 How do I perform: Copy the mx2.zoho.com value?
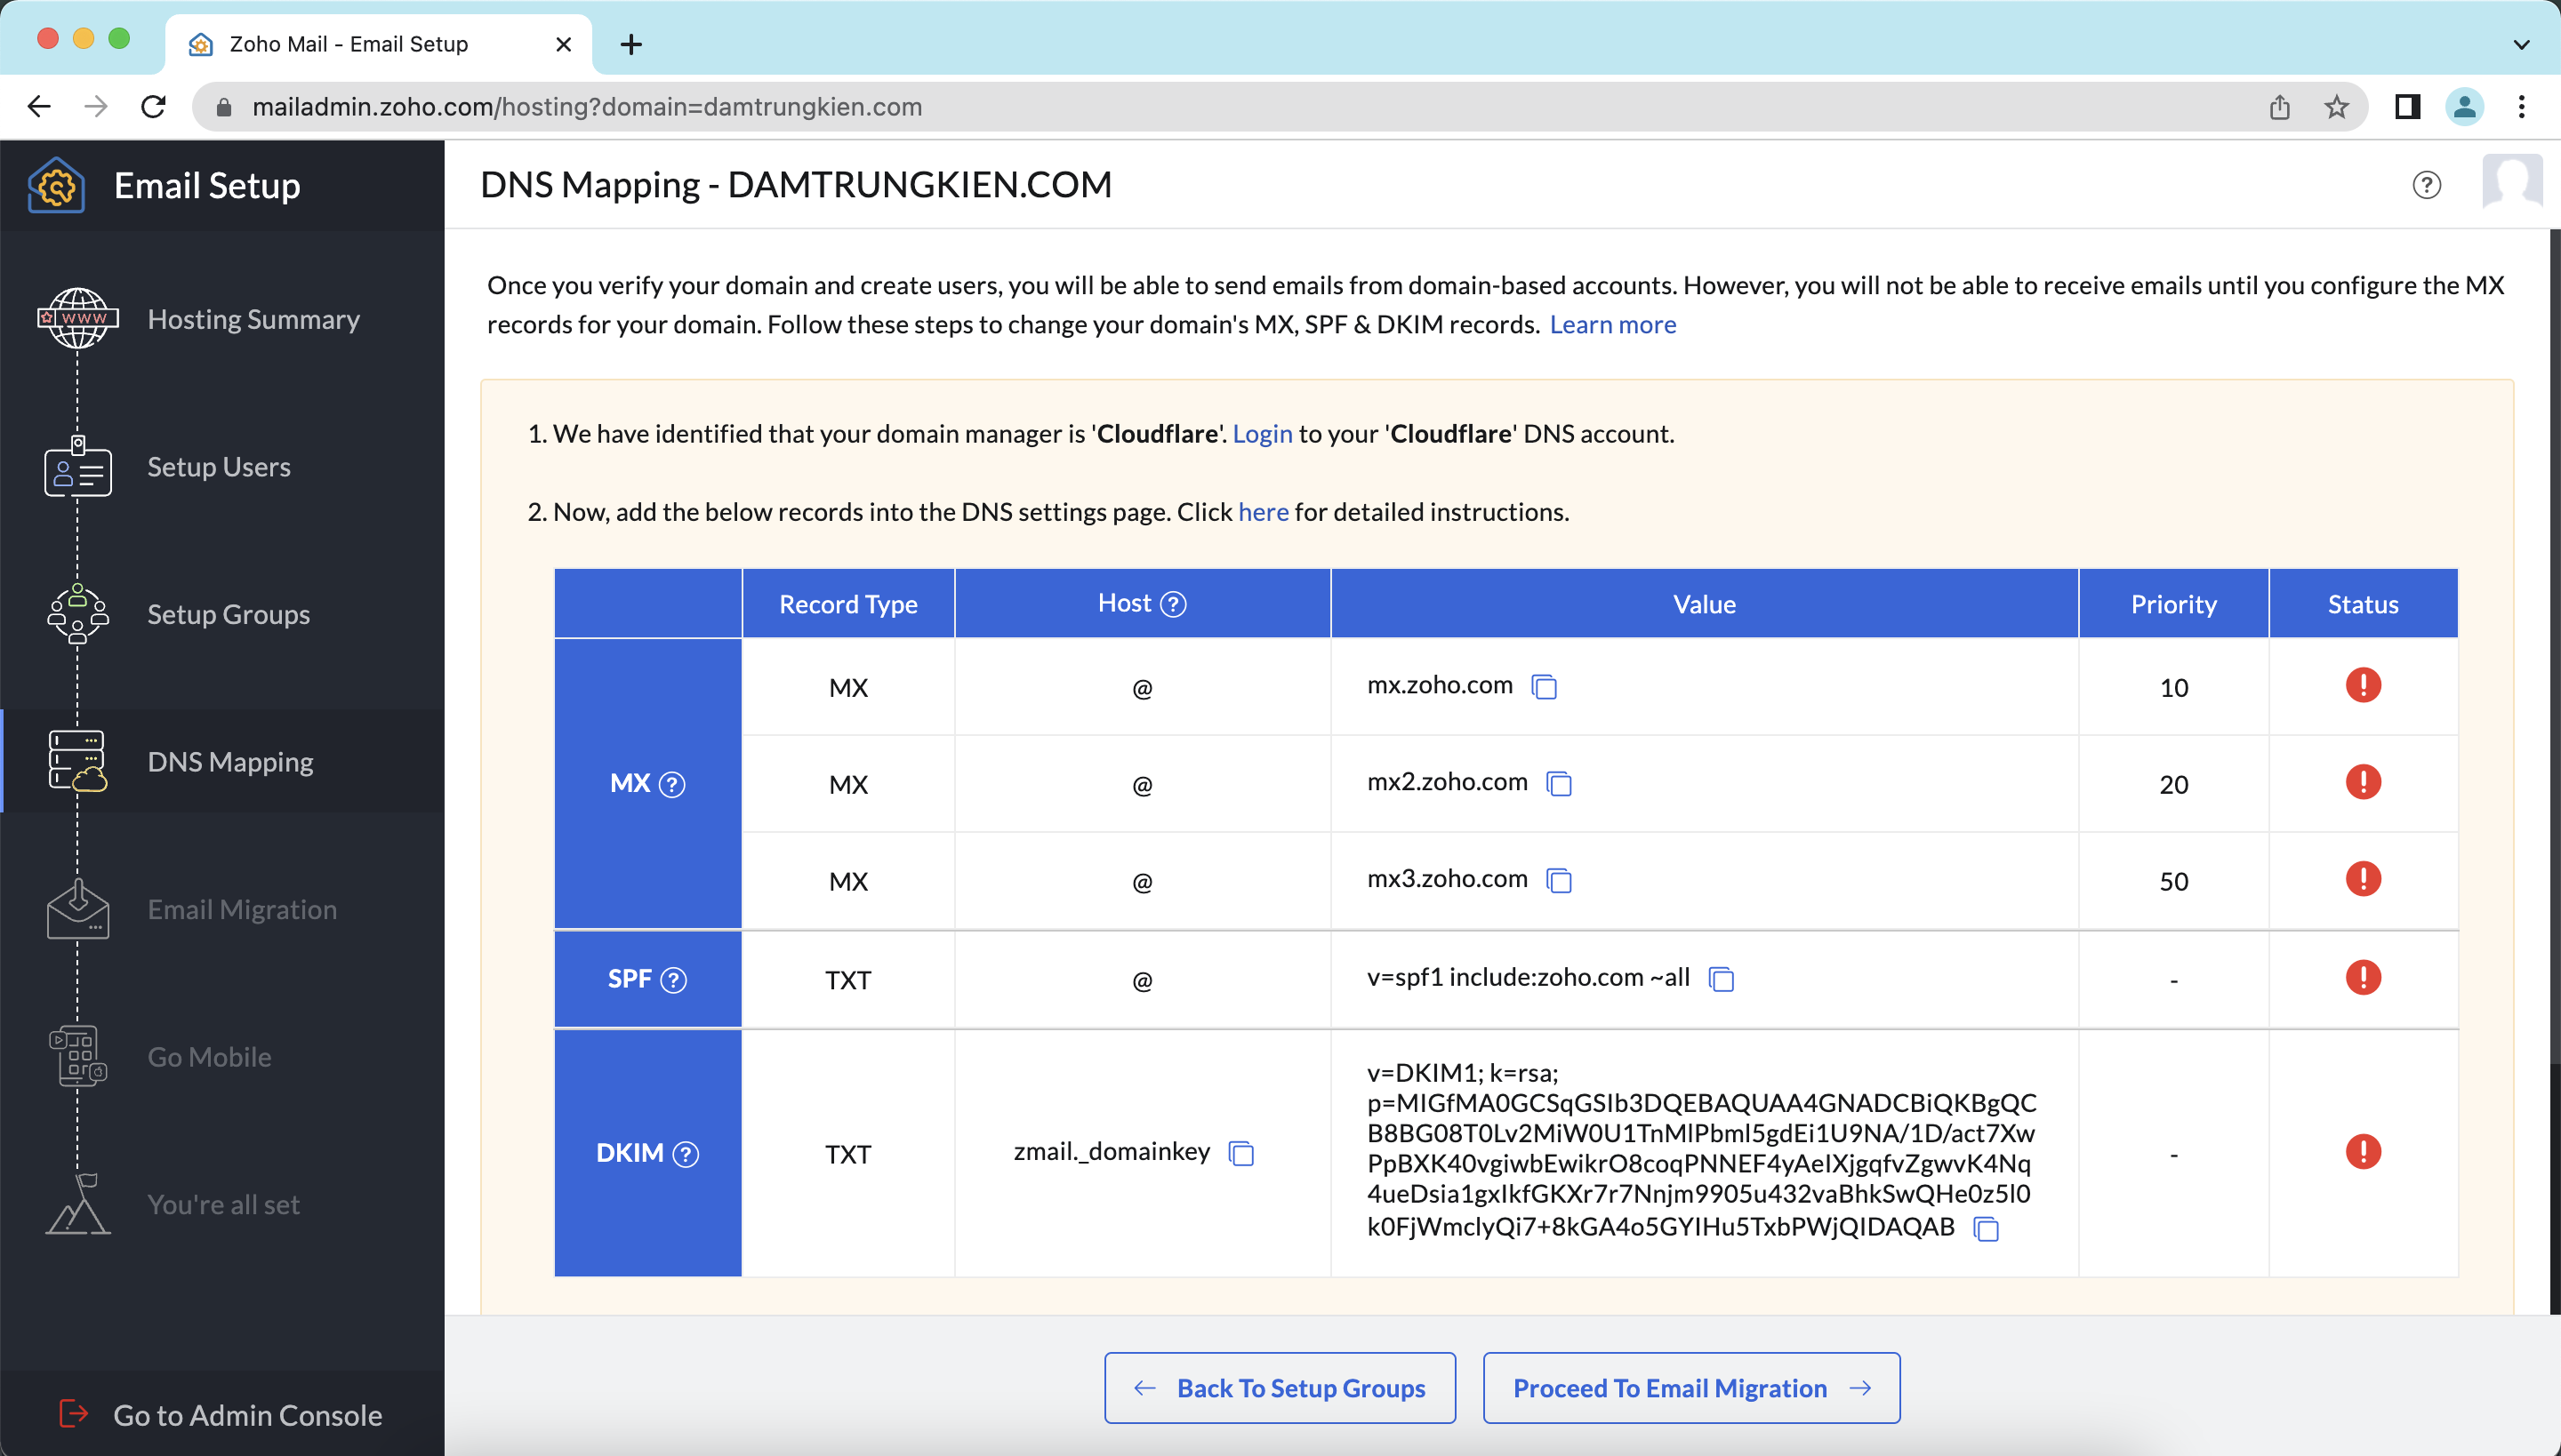tap(1559, 783)
